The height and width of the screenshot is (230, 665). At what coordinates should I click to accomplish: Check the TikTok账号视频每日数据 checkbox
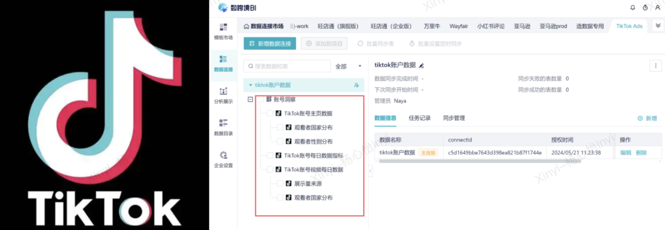(x=270, y=169)
